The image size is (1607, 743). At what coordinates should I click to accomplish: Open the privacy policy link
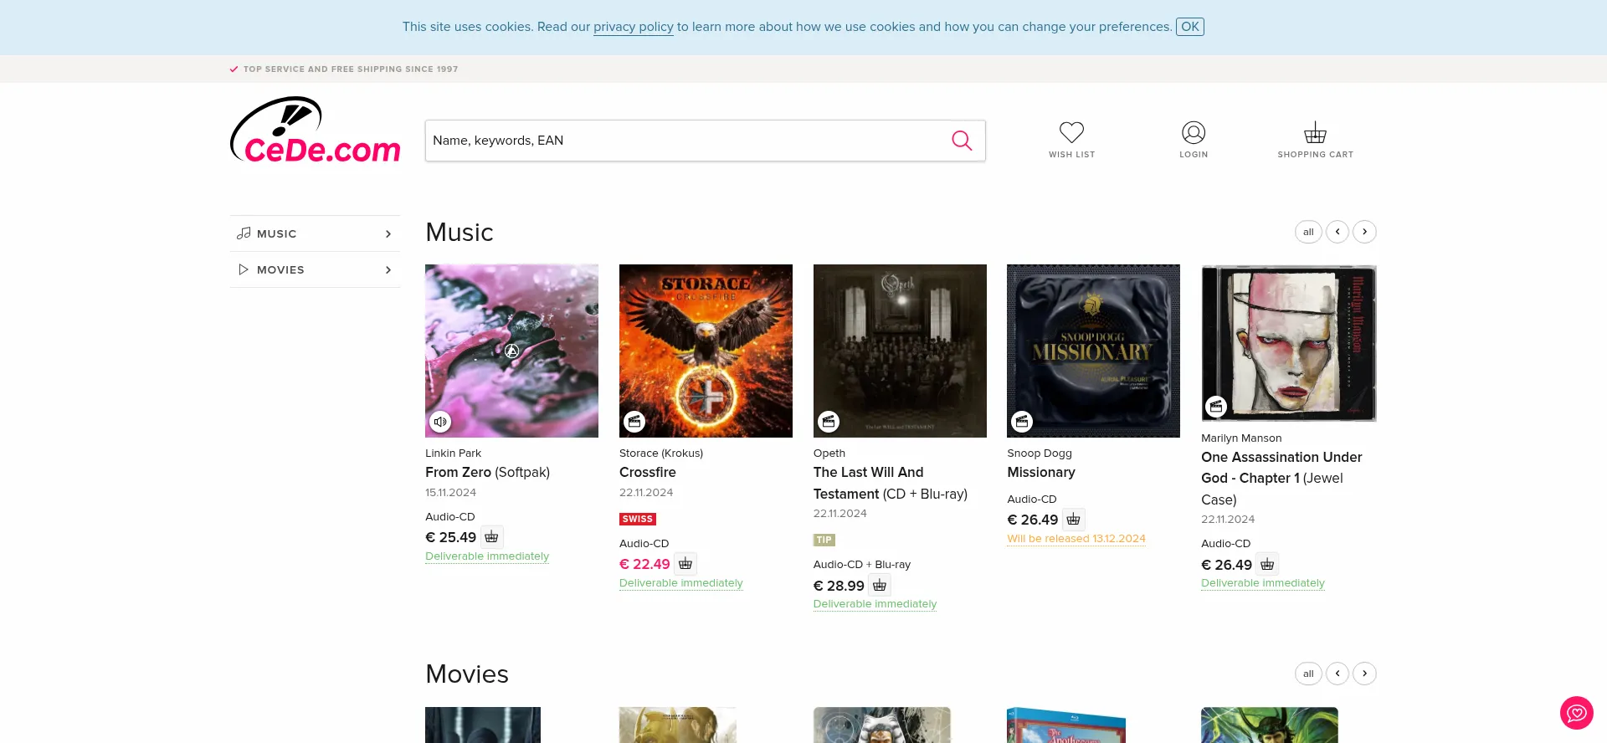click(x=633, y=27)
